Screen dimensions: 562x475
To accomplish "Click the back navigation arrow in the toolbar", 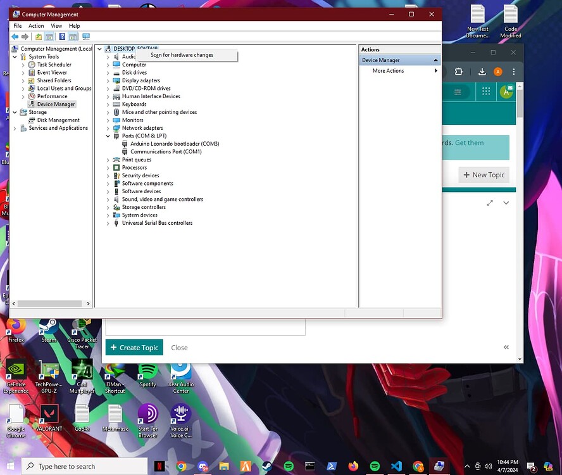I will click(14, 36).
